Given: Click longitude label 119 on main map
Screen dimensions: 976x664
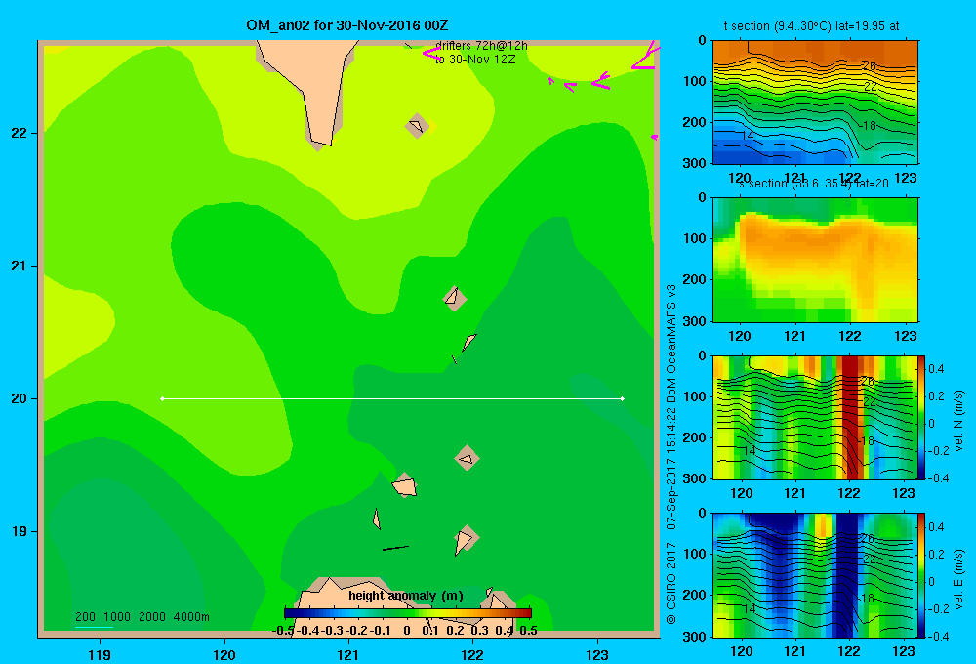Looking at the screenshot, I should click(100, 654).
